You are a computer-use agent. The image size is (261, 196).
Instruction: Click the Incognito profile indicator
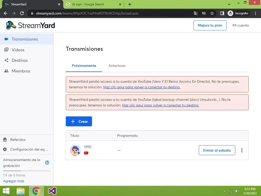point(238,13)
